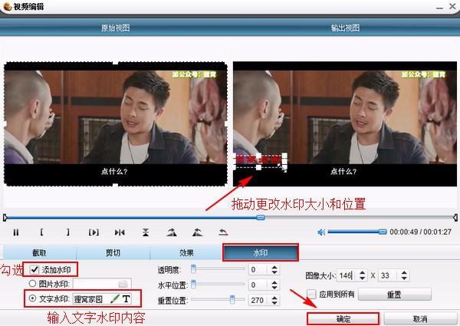Rotate video clockwise with right-arrow icon
Viewport: 460px width, 326px height.
[172, 232]
